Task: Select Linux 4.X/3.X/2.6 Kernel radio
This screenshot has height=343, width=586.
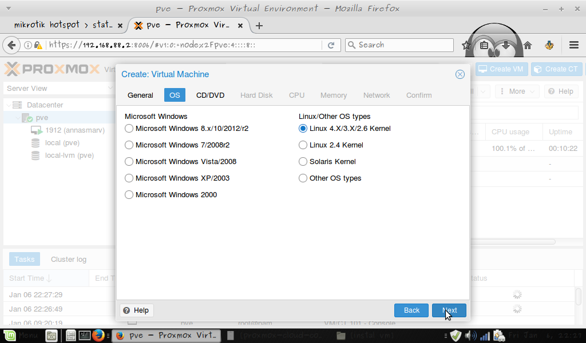Action: 303,129
